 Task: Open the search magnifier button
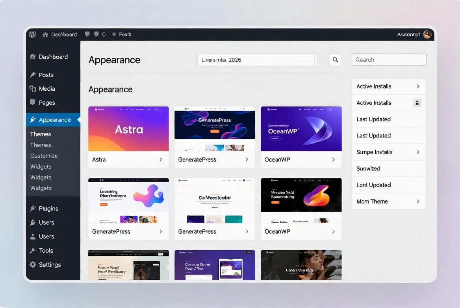[335, 60]
